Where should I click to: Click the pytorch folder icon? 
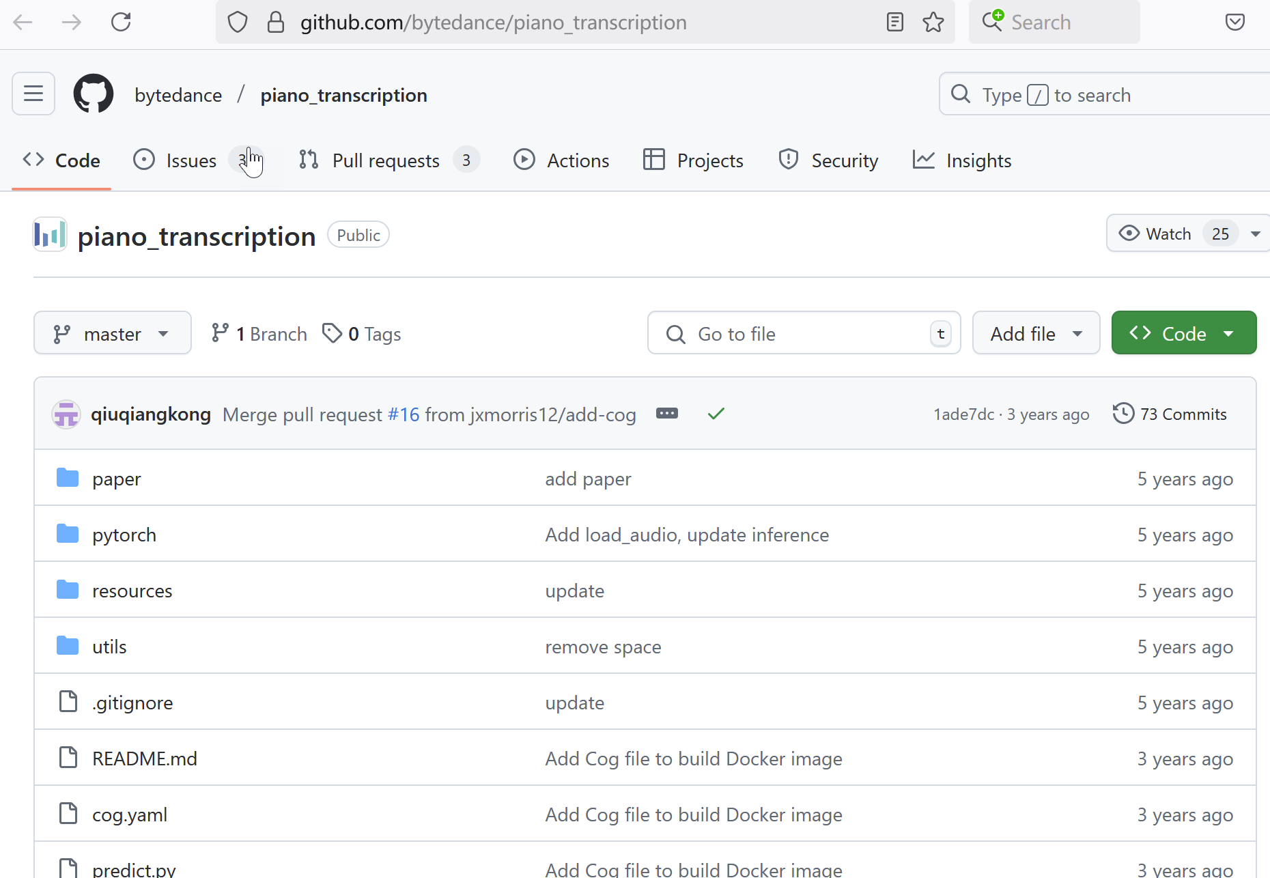coord(68,533)
